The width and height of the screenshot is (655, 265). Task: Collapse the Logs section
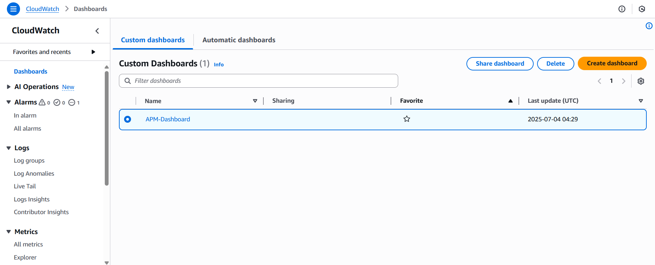9,148
